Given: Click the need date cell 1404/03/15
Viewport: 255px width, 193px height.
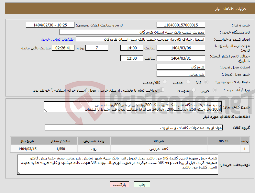Looking at the screenshot, I should coord(27,149).
